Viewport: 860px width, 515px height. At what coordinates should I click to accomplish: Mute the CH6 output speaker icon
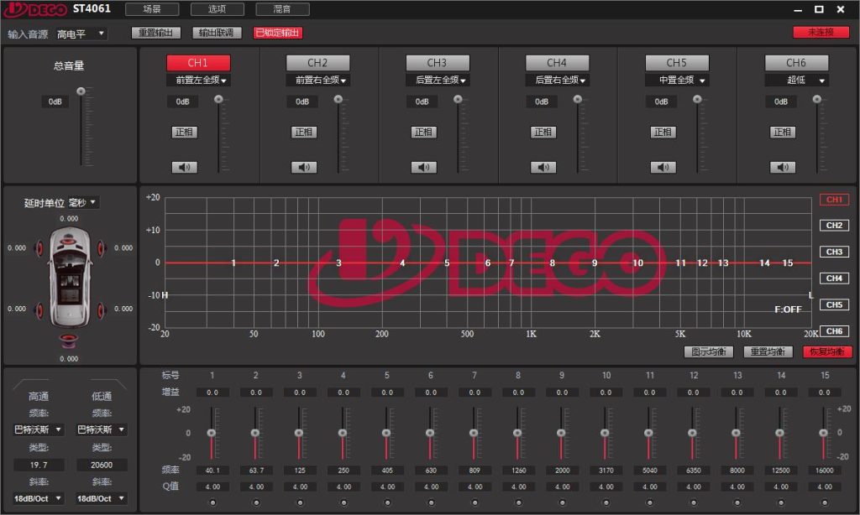[783, 167]
